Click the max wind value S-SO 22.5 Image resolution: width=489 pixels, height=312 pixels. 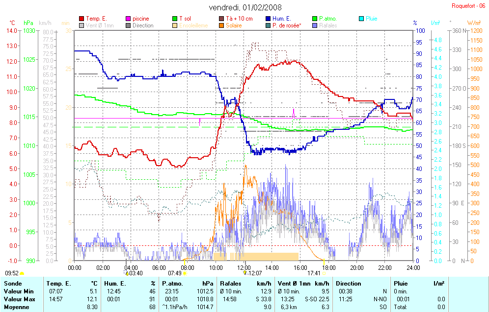tap(317, 299)
